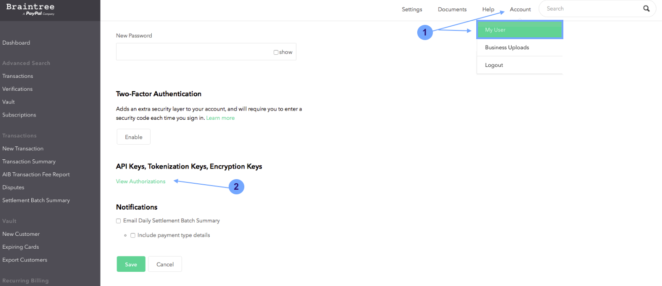Viewport: 662px width, 286px height.
Task: Click the search magnifier icon
Action: point(646,9)
